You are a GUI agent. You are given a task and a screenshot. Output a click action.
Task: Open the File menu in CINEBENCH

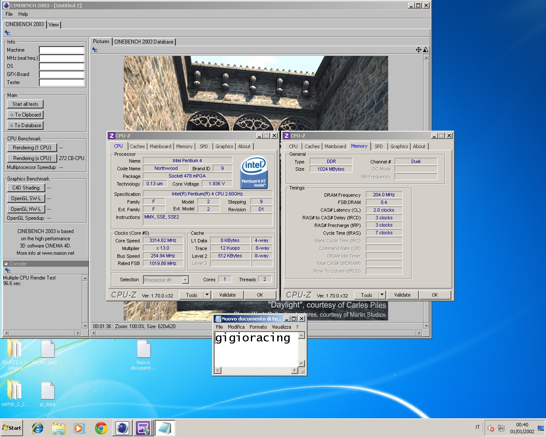click(9, 14)
